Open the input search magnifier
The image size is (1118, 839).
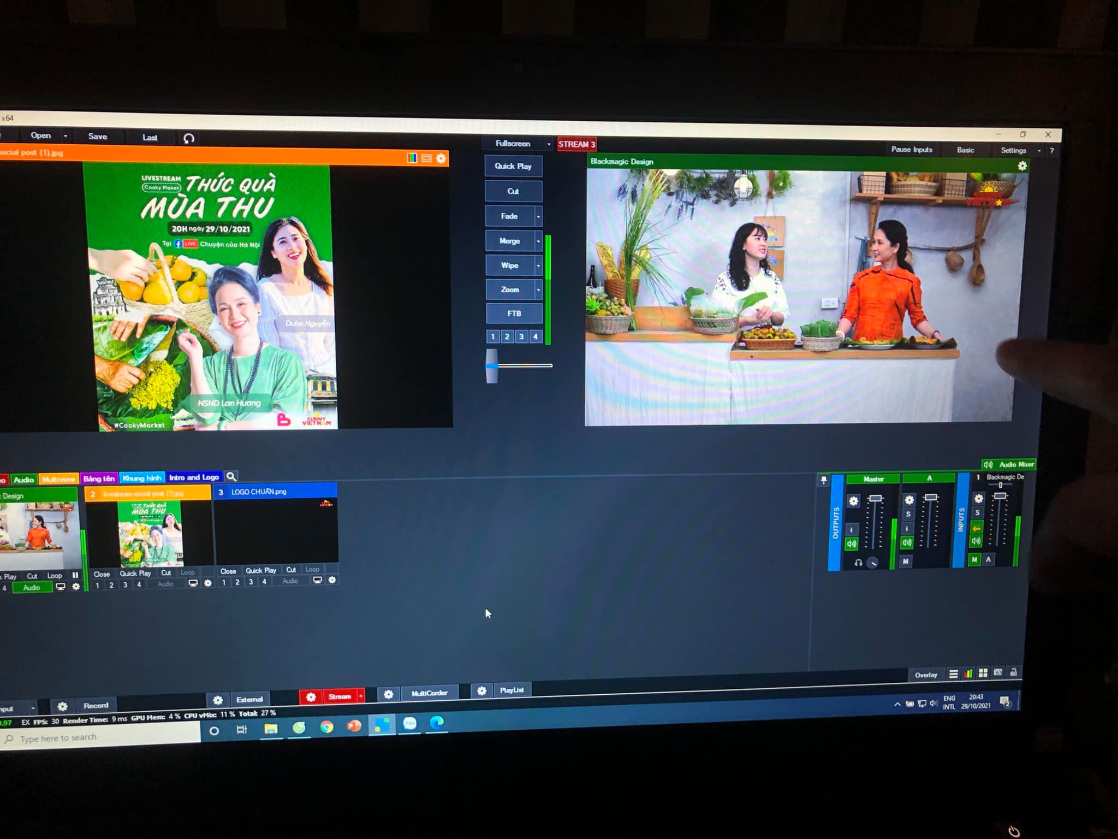coord(231,476)
